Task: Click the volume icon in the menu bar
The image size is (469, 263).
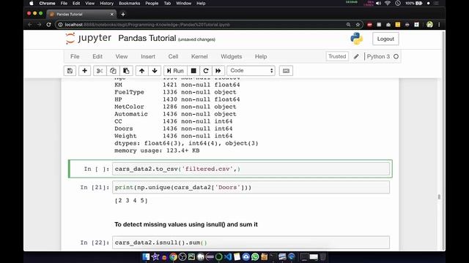Action: pyautogui.click(x=378, y=3)
